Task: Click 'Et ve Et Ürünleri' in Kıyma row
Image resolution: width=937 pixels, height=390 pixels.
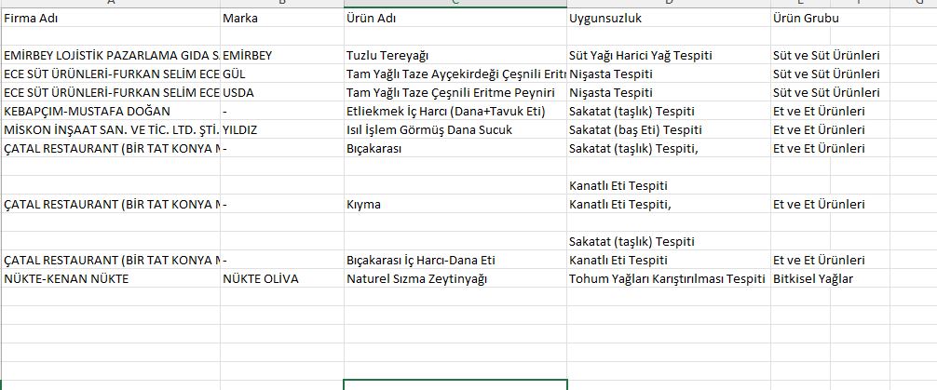Action: (819, 204)
